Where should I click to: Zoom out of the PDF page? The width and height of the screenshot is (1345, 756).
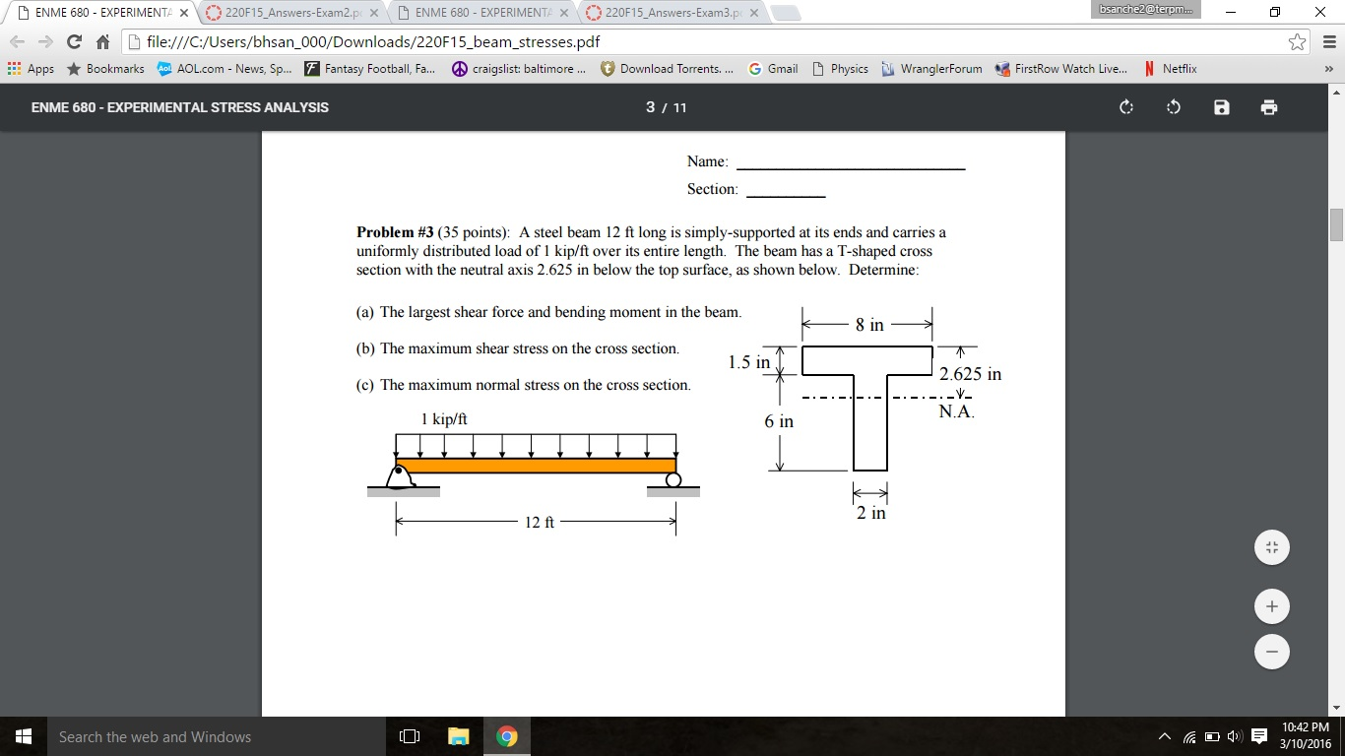(x=1271, y=652)
